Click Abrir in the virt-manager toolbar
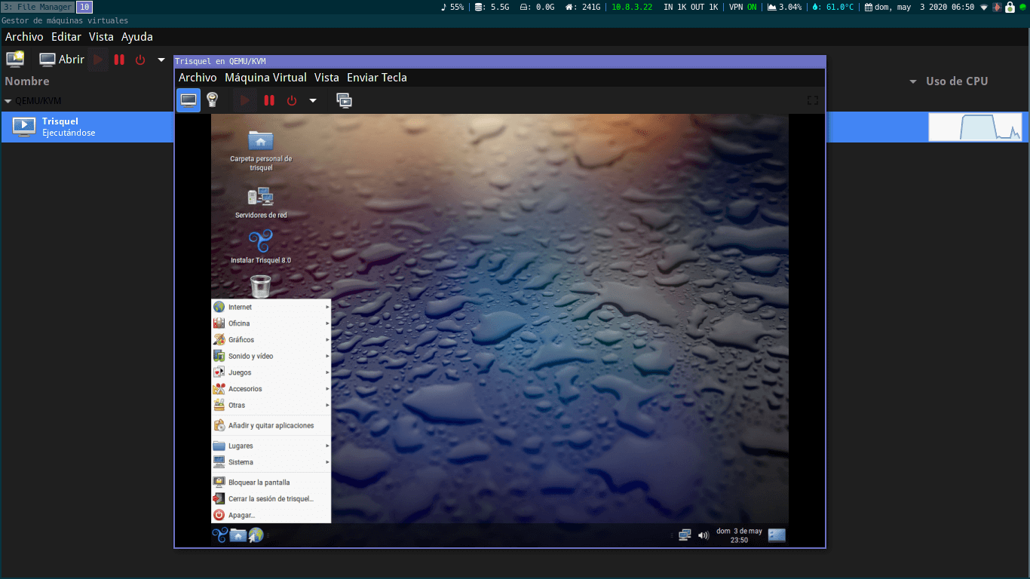 click(x=62, y=60)
